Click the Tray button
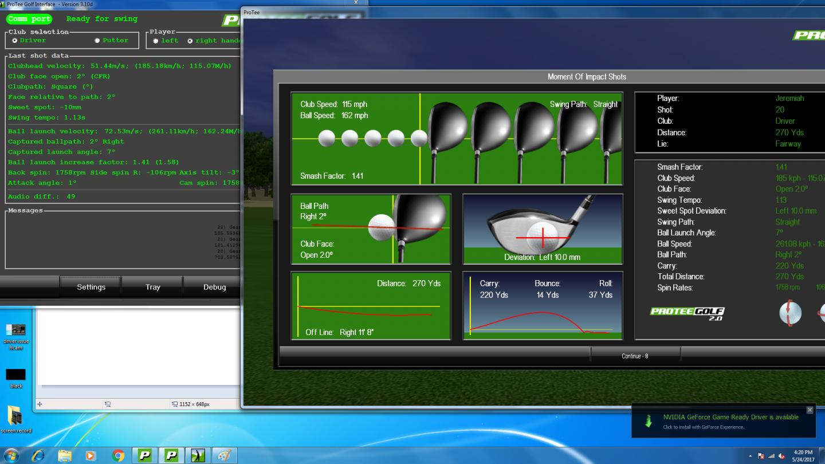The width and height of the screenshot is (825, 464). (152, 287)
